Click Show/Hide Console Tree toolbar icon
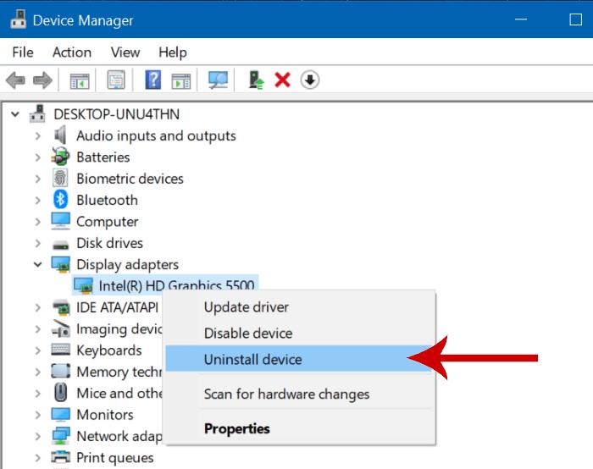Image resolution: width=593 pixels, height=469 pixels. 80,80
